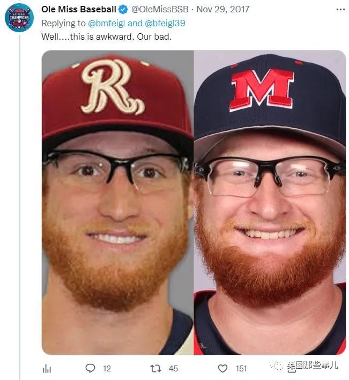Viewport: 349px width, 380px height.
Task: Click the reply count 12
Action: point(107,369)
